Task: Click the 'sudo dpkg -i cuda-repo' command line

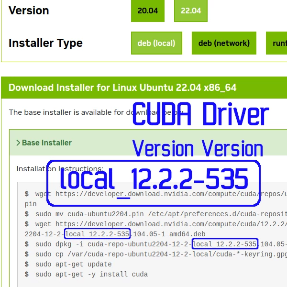Action: point(156,244)
